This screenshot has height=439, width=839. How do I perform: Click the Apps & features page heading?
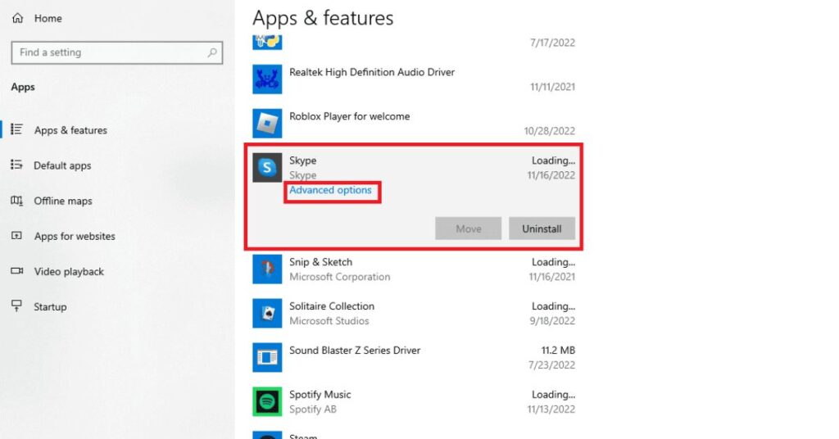click(x=323, y=18)
